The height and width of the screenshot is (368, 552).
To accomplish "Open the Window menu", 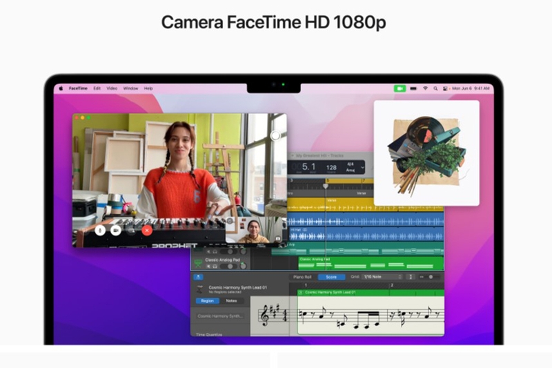I will click(x=130, y=88).
